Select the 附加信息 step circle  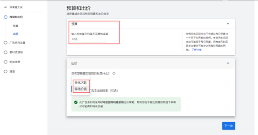(5, 62)
